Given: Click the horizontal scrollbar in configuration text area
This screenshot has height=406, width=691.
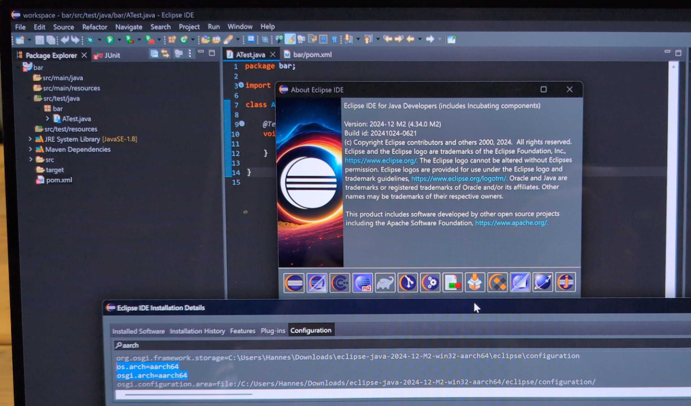Looking at the screenshot, I should (188, 394).
